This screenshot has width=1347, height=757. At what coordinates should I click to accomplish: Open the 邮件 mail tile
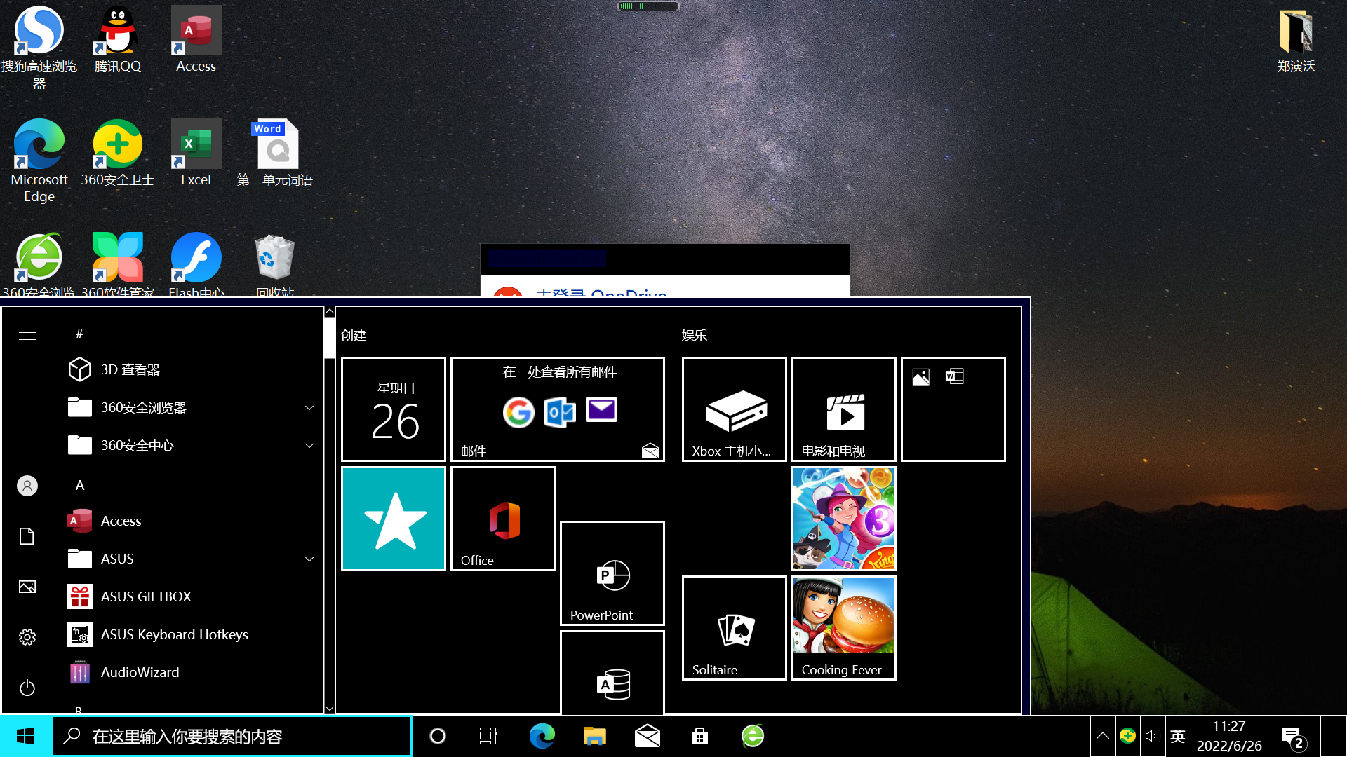pyautogui.click(x=558, y=409)
